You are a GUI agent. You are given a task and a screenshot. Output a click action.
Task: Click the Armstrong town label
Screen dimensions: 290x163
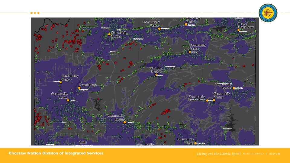coord(50,145)
